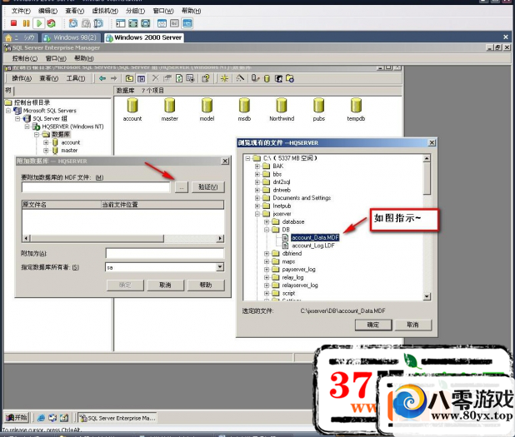The image size is (515, 437).
Task: Click the yellow star New icon
Action: [224, 78]
